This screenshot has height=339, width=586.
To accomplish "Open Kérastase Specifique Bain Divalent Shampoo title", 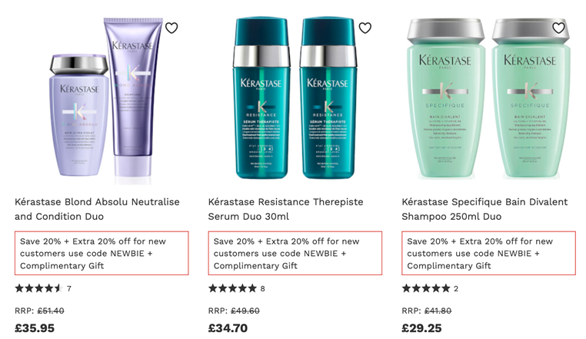I will [x=484, y=209].
